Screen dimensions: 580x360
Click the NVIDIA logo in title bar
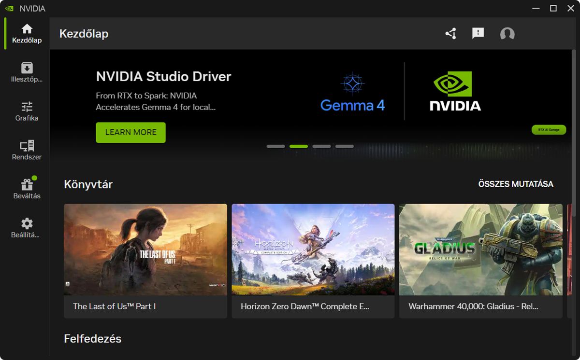point(9,8)
